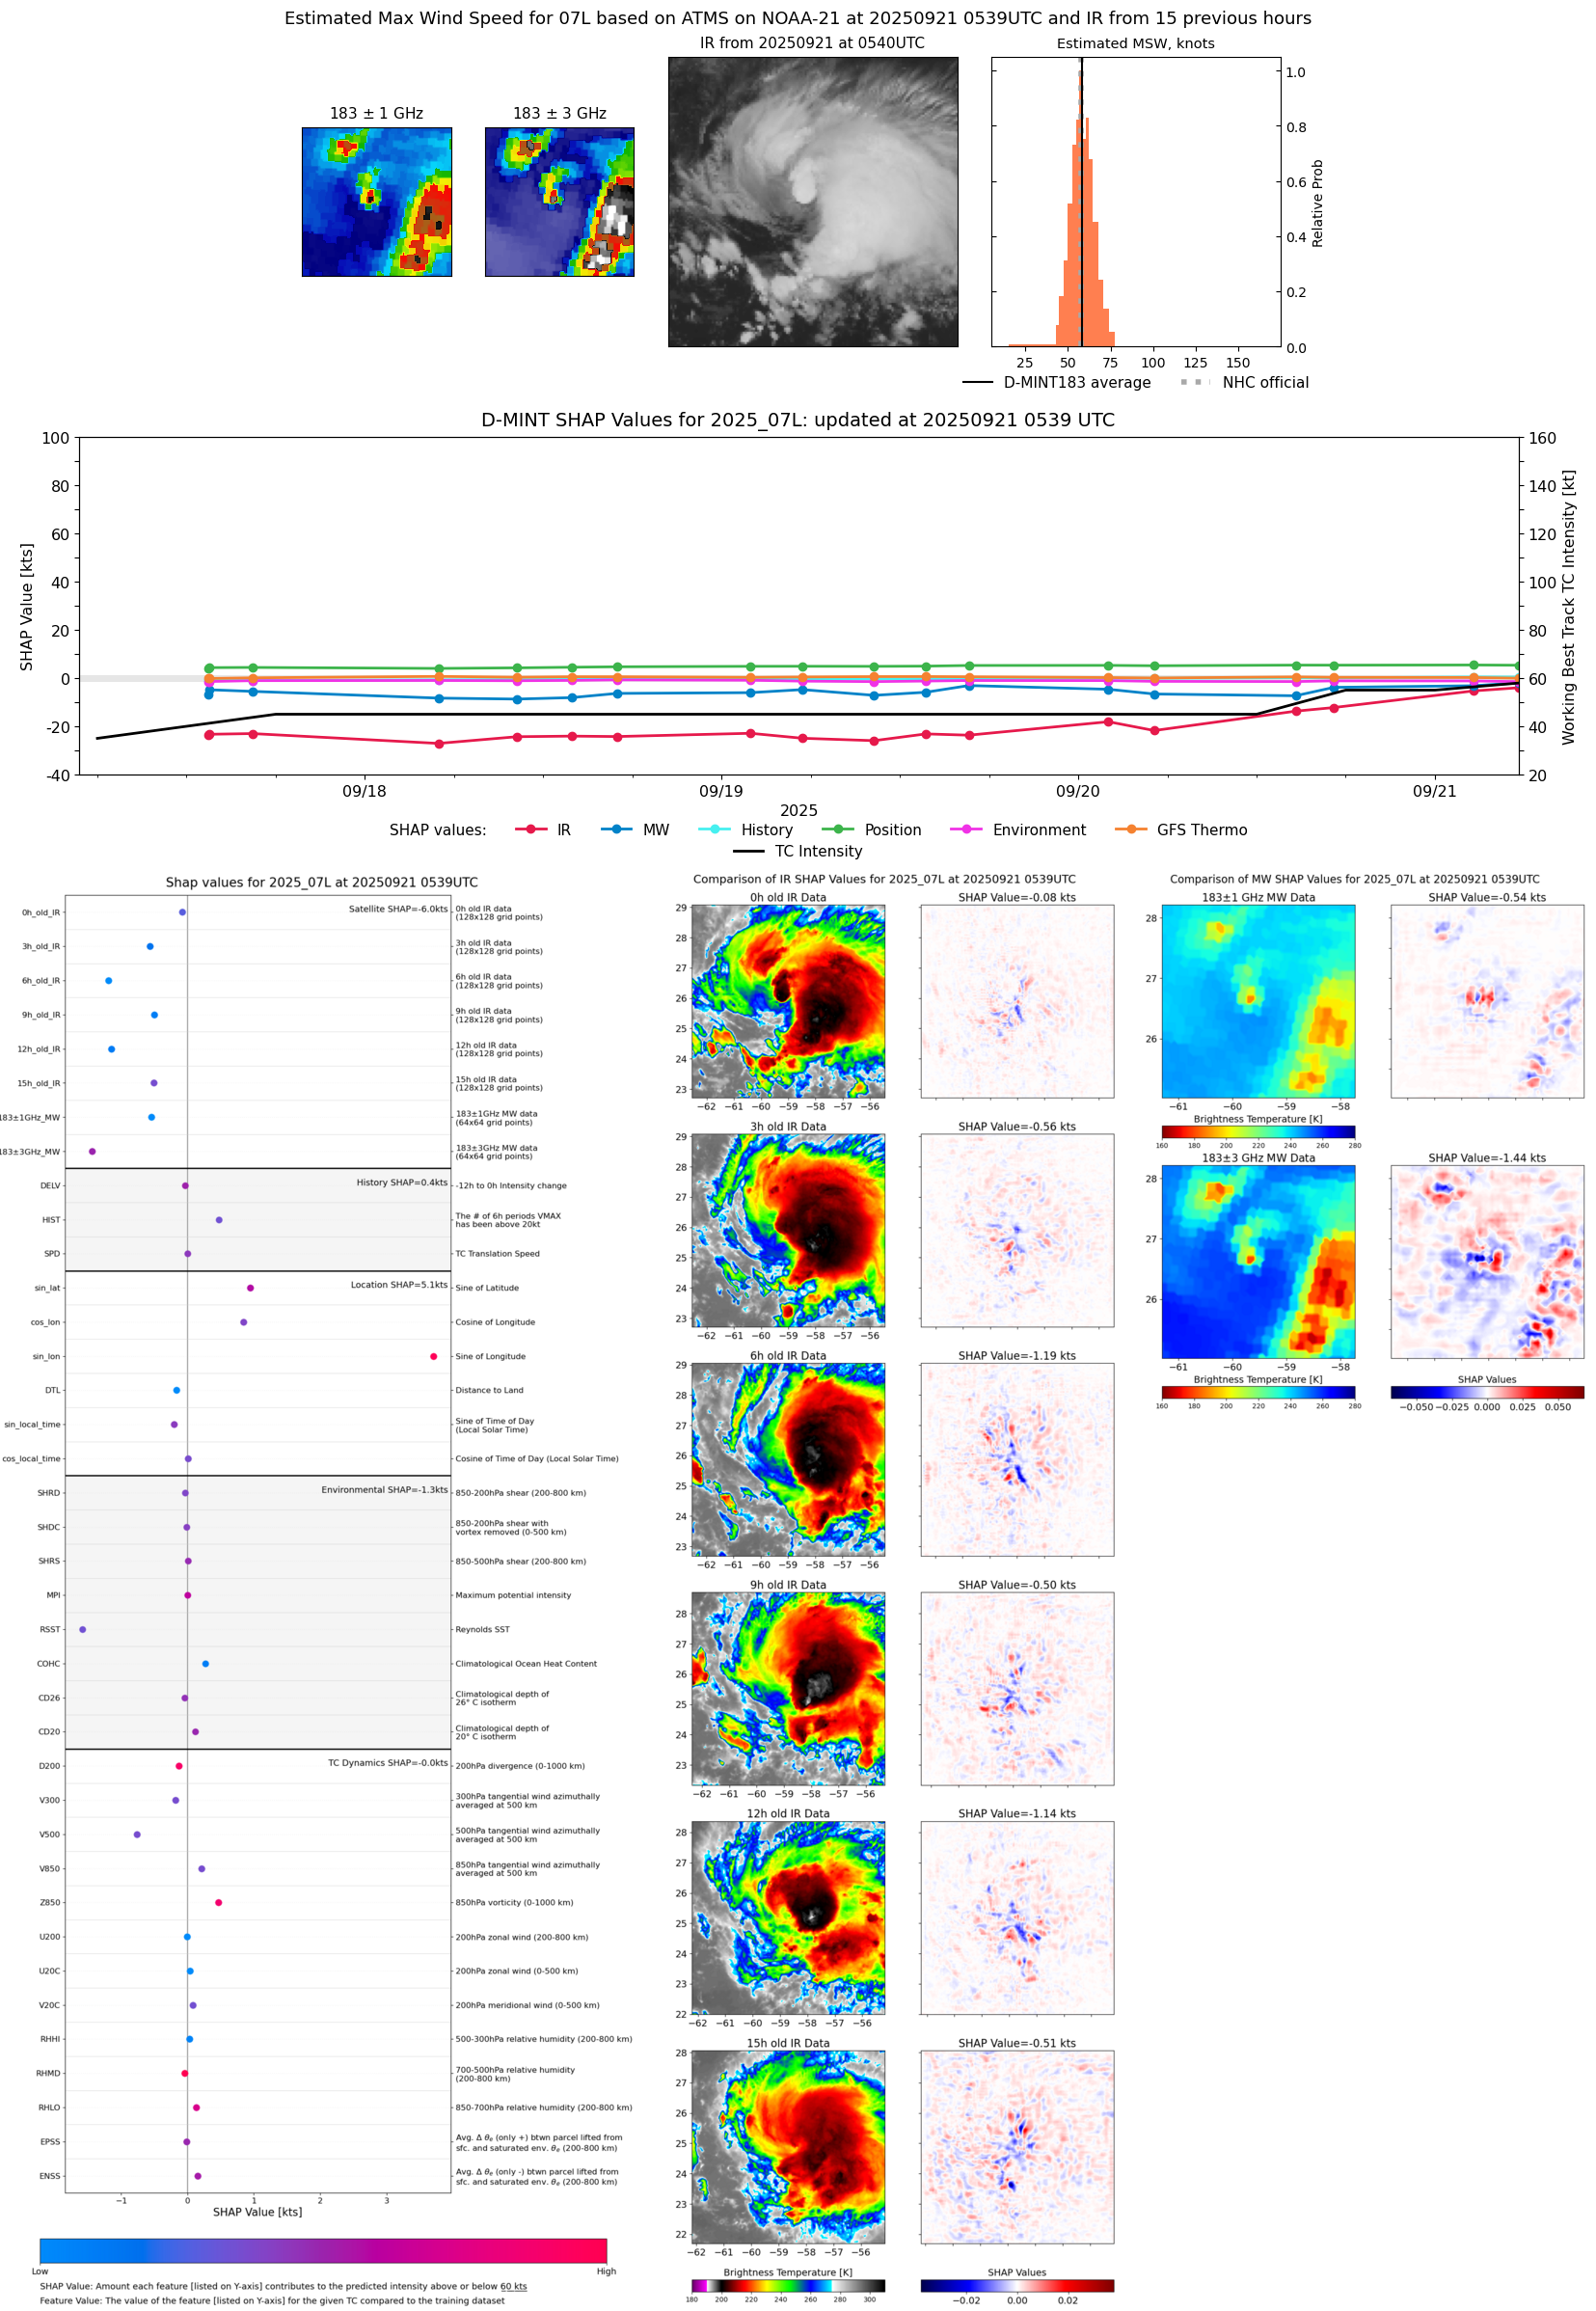Click the Position legend entry
This screenshot has width=1596, height=2311.
coord(871,830)
